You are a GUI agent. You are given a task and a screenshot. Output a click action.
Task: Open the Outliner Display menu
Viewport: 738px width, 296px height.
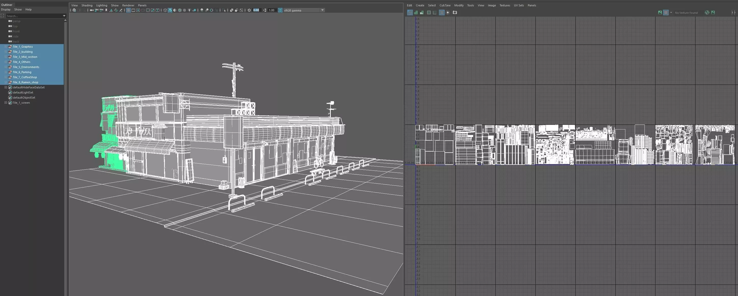(6, 9)
